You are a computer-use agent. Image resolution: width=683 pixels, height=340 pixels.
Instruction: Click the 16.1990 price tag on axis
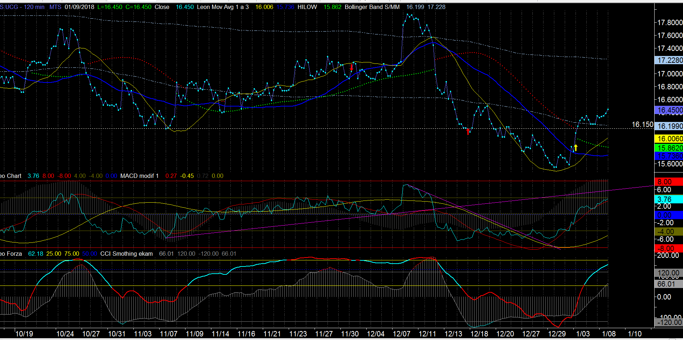point(669,126)
